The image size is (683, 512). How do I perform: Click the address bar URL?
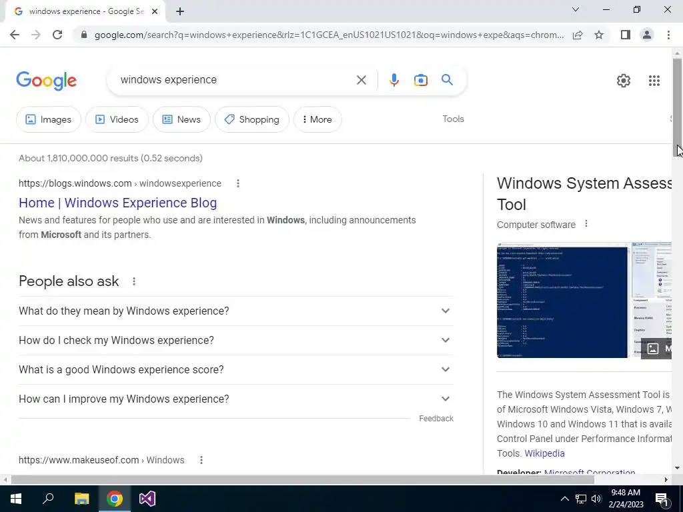329,35
